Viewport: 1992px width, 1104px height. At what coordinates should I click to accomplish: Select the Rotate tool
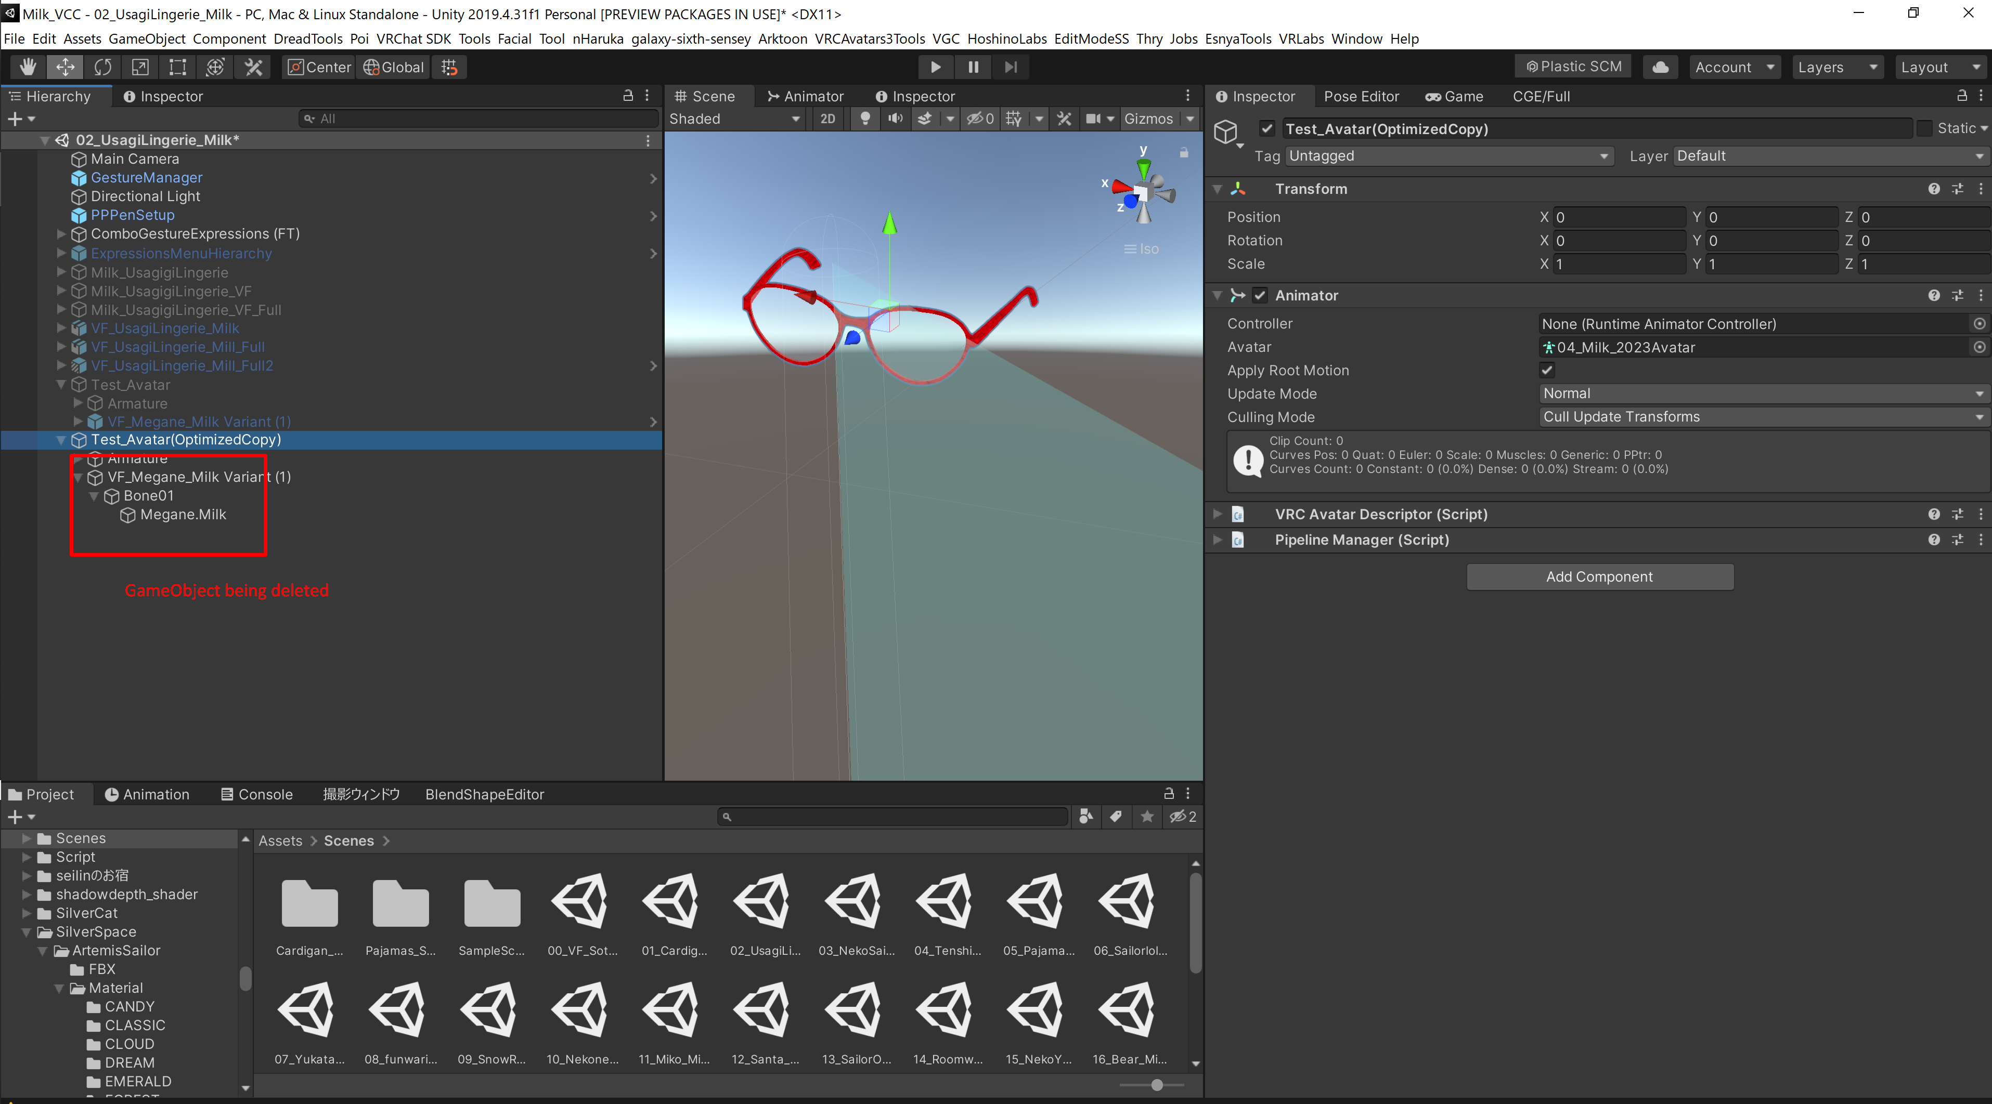pos(103,67)
